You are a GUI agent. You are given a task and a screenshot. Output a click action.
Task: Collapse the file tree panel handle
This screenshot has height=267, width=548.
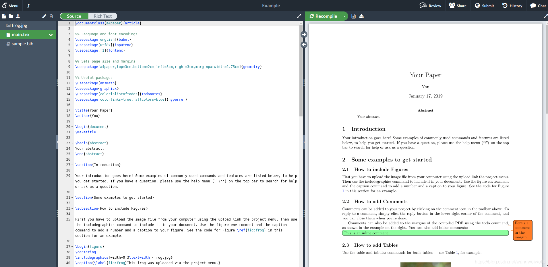tap(57, 142)
